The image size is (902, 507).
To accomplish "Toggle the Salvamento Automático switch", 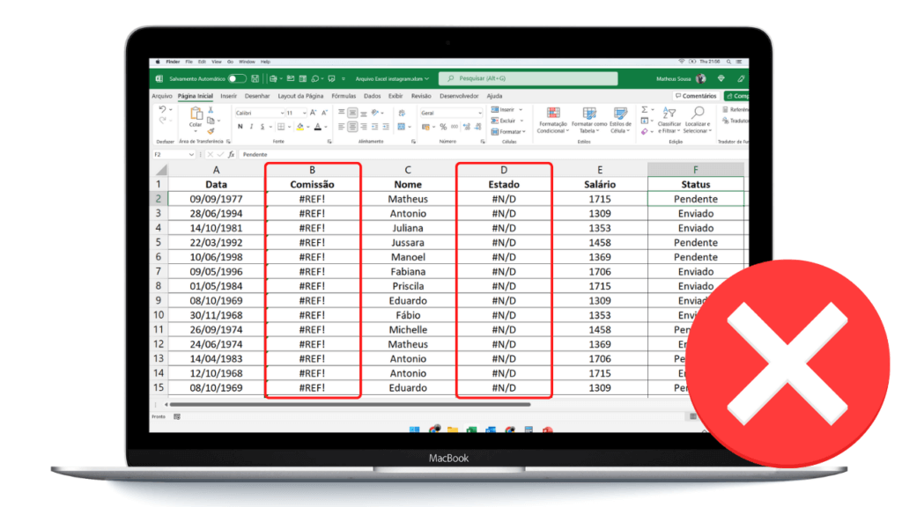I will pyautogui.click(x=236, y=78).
